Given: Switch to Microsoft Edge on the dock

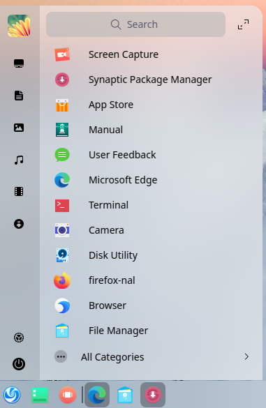Looking at the screenshot, I should pyautogui.click(x=97, y=395).
